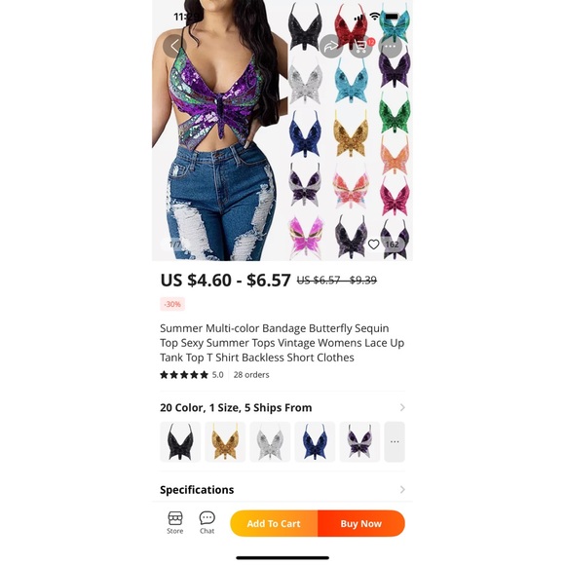Expand the color, size, ships-from options chevron
Viewport: 565px width, 565px height.
[402, 407]
